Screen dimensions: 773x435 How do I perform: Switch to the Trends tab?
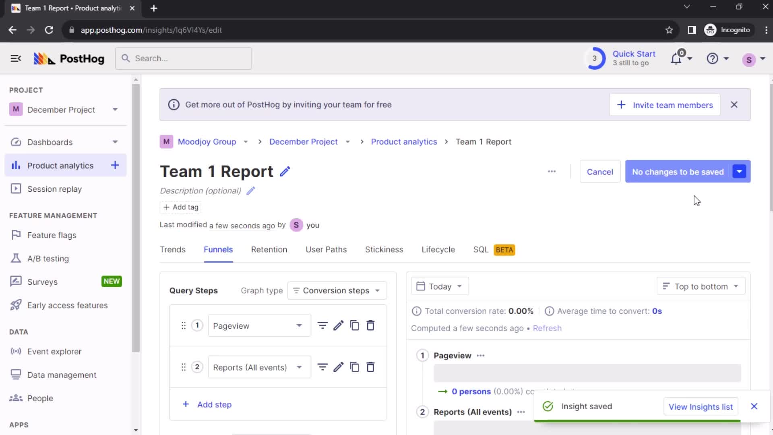coord(173,249)
